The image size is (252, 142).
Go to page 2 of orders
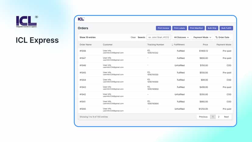pyautogui.click(x=219, y=117)
